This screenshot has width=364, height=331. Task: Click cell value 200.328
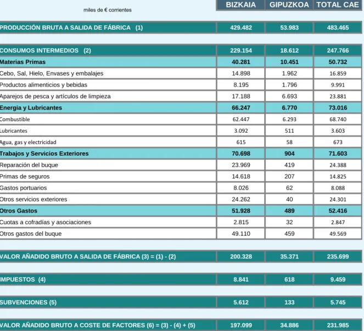tap(241, 256)
